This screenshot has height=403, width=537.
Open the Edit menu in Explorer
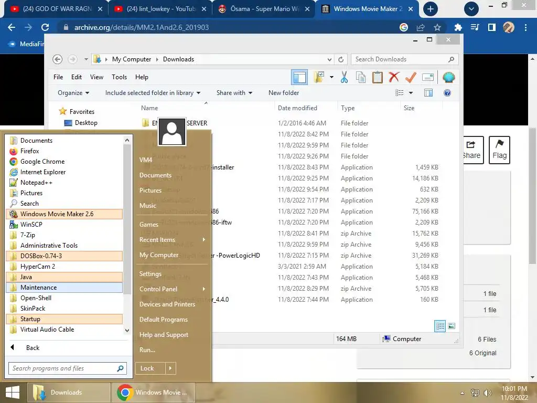(x=77, y=77)
